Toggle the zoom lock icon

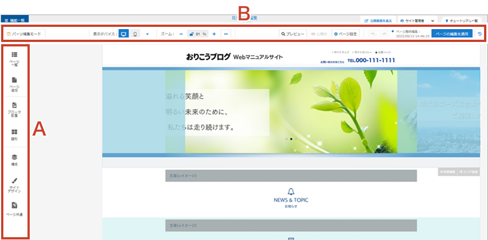191,34
